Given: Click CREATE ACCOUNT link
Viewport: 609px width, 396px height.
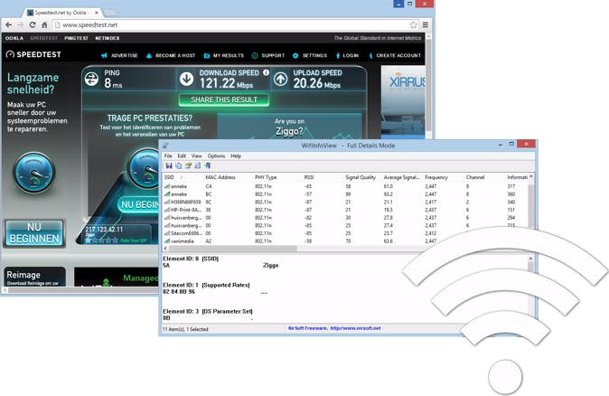Looking at the screenshot, I should click(395, 55).
